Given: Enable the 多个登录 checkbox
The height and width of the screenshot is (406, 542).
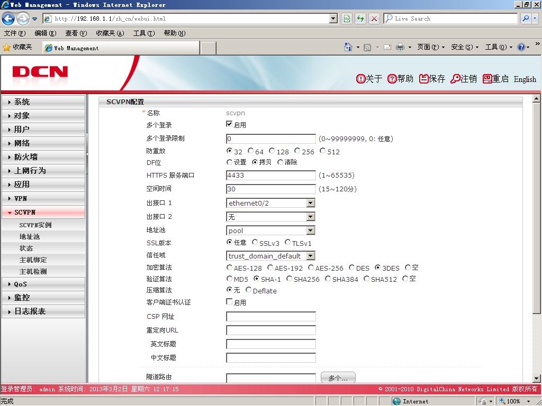Looking at the screenshot, I should click(x=229, y=124).
